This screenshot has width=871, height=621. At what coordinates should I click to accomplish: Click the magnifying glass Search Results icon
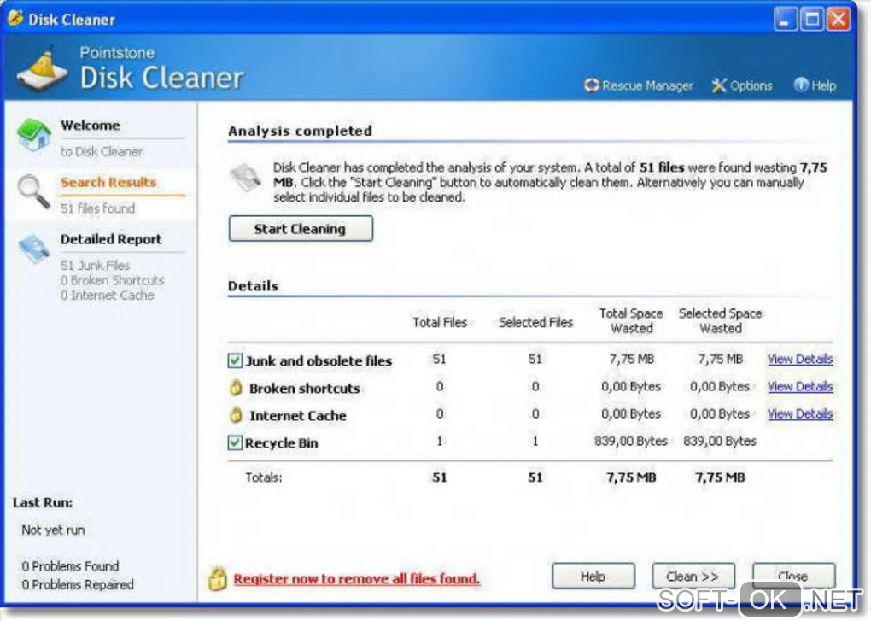(x=33, y=192)
